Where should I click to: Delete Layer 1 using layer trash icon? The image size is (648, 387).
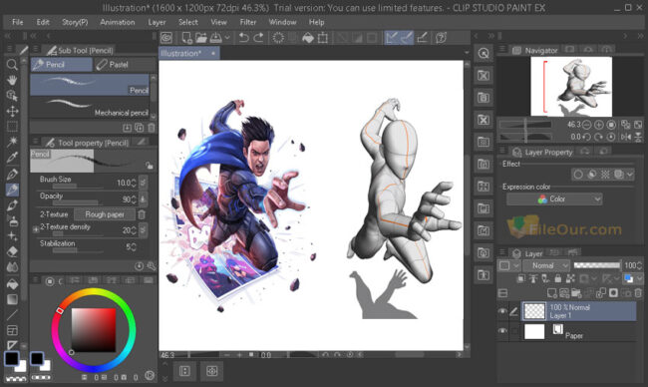coord(638,293)
